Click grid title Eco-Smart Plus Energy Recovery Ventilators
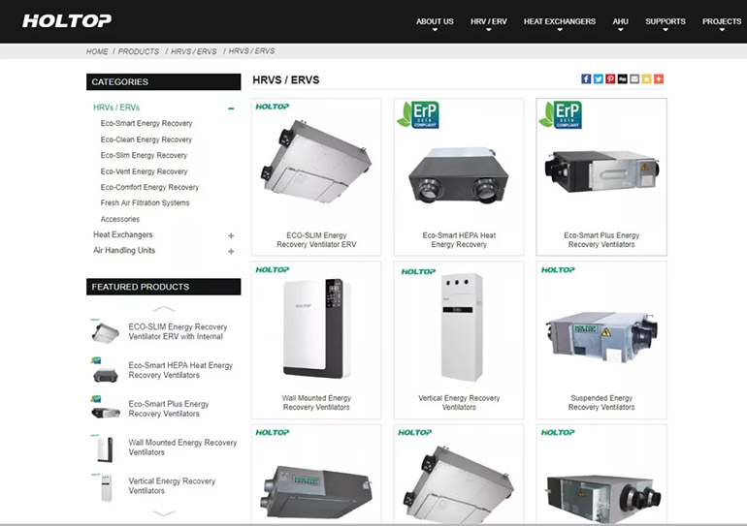Viewport: 747px width, 526px height. tap(601, 239)
